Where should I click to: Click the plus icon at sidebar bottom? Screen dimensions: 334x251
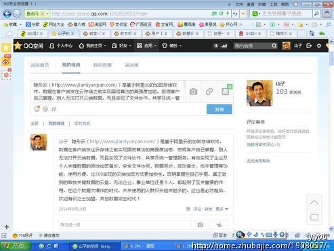tap(7, 227)
